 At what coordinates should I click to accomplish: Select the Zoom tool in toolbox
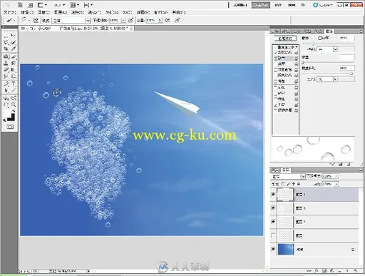pyautogui.click(x=13, y=105)
